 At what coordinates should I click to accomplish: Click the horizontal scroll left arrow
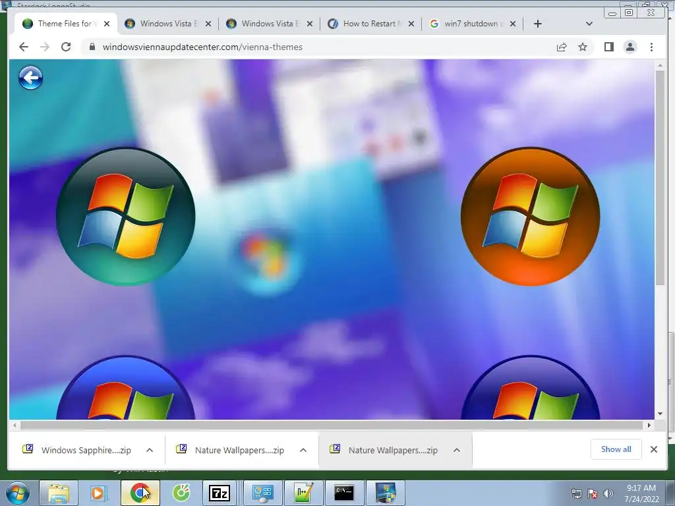(15, 425)
